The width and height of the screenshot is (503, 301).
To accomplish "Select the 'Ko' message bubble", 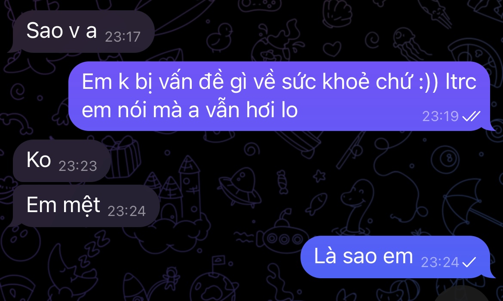I will click(x=61, y=161).
